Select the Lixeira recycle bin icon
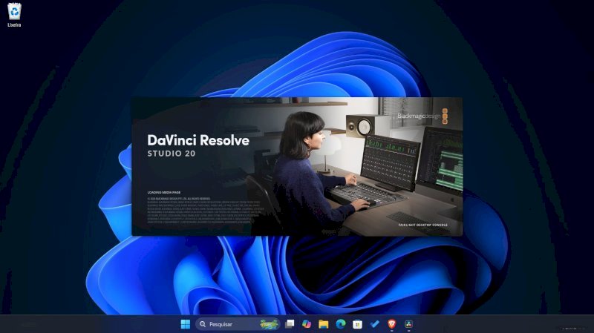594x333 pixels. pos(14,15)
